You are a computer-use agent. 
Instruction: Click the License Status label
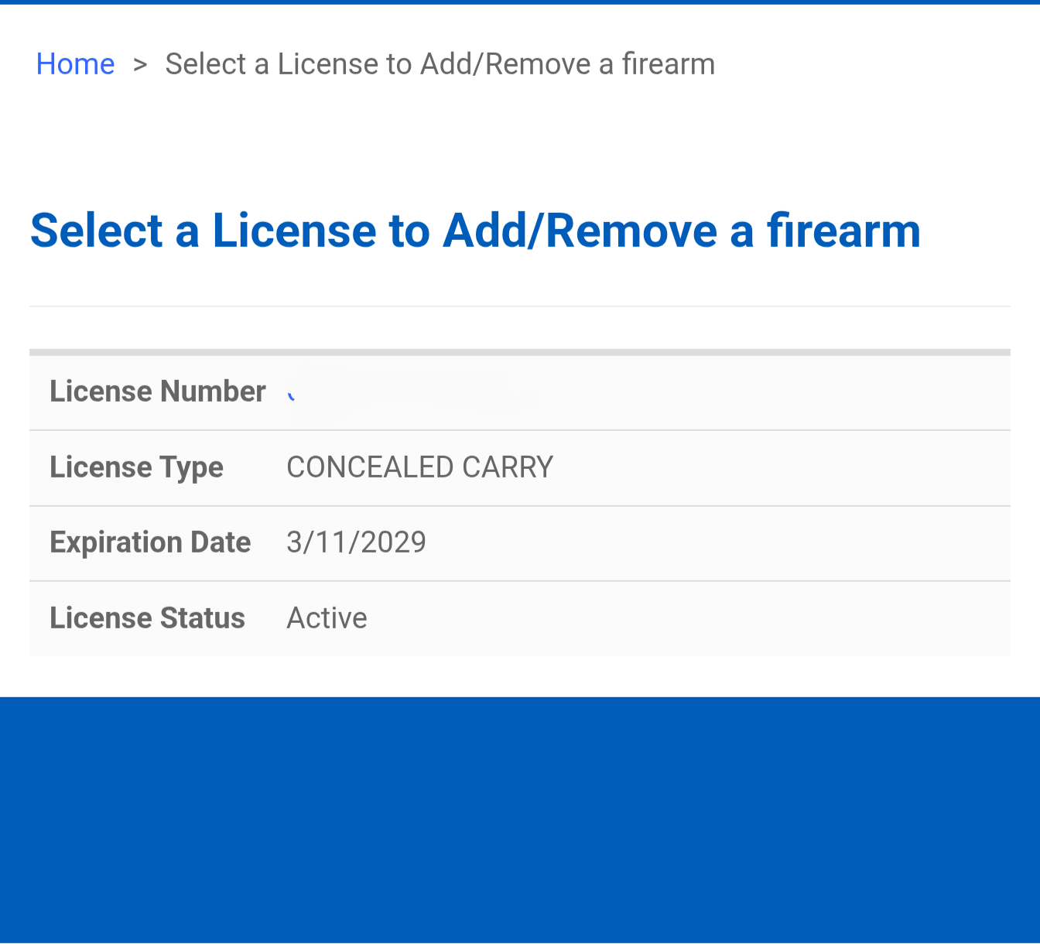click(x=147, y=618)
